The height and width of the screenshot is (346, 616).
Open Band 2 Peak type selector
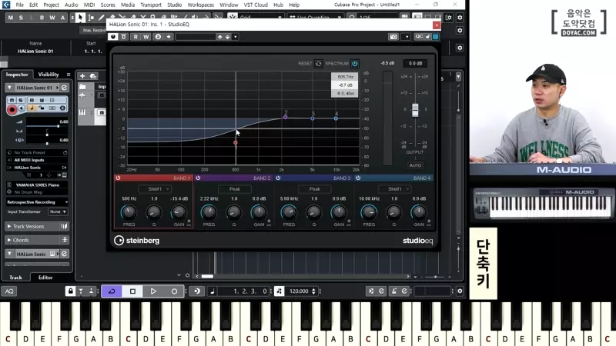(x=235, y=189)
